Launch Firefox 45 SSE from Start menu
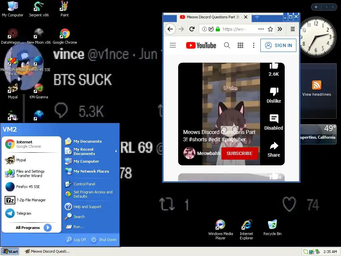The width and height of the screenshot is (341, 256). click(31, 187)
